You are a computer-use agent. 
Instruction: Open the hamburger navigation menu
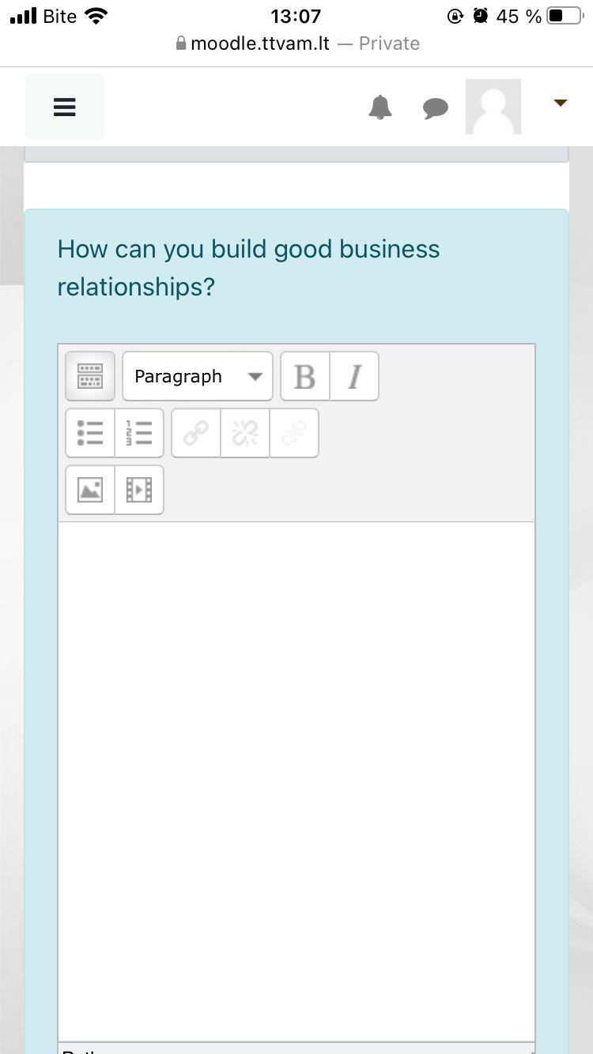(65, 107)
